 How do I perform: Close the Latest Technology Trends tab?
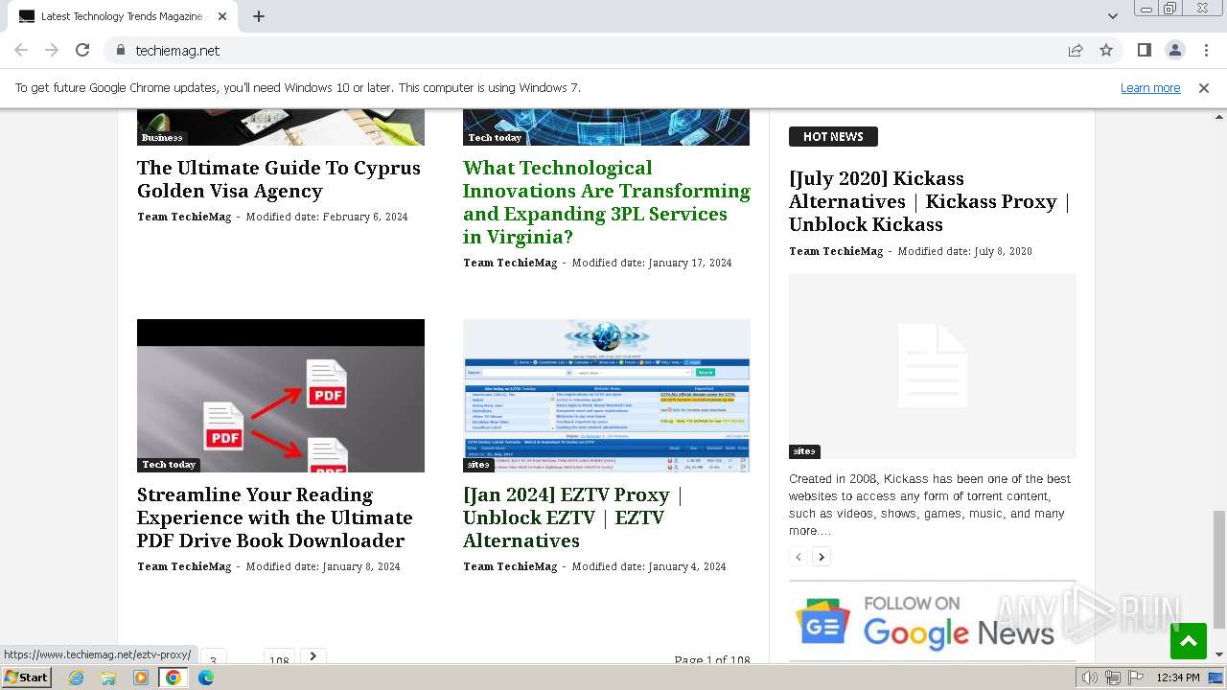tap(222, 16)
